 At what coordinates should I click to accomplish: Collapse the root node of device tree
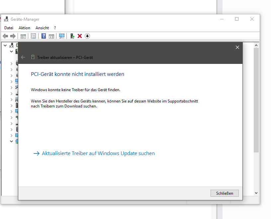point(5,46)
